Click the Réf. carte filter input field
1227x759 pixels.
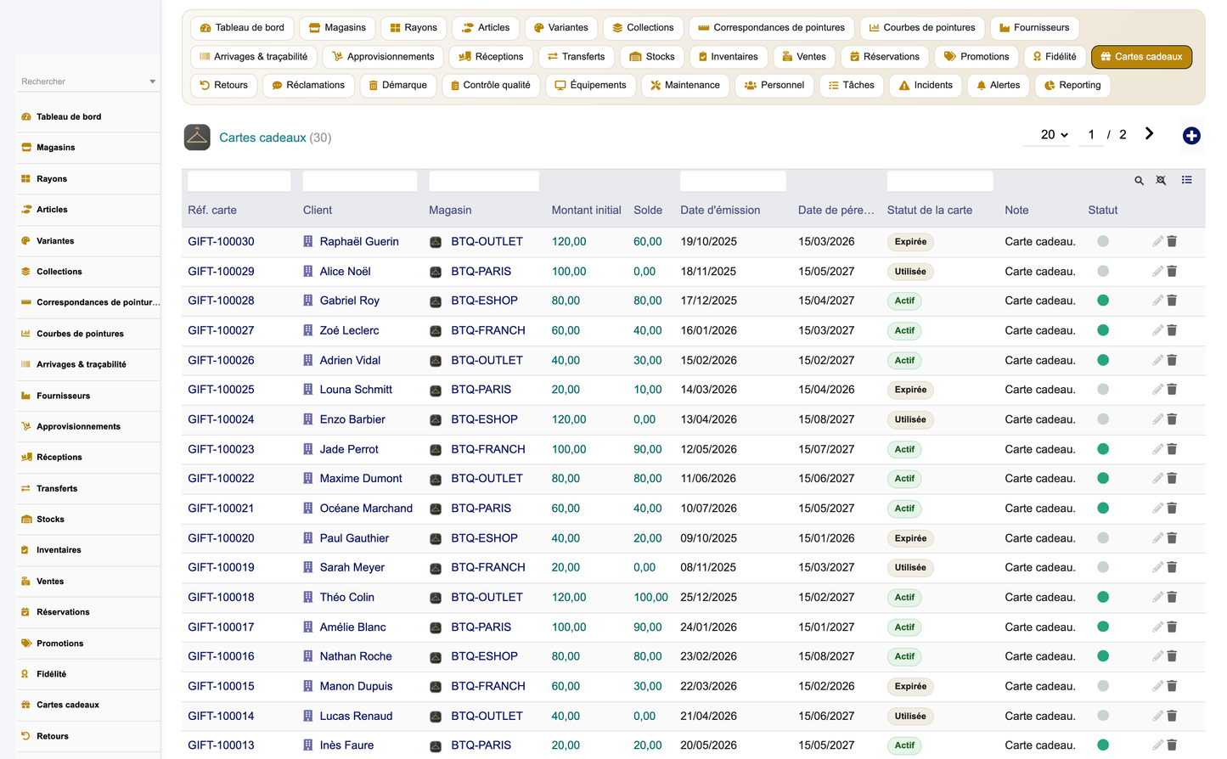point(239,181)
